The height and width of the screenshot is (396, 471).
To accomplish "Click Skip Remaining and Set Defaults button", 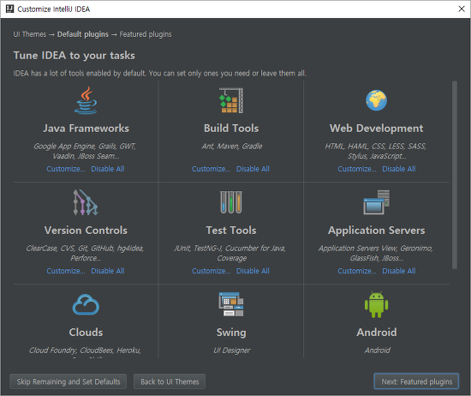I will tap(69, 381).
